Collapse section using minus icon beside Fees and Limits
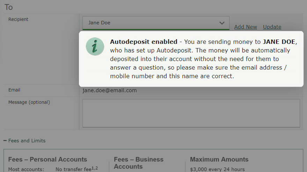Viewport: 307px width, 172px height. coord(5,141)
